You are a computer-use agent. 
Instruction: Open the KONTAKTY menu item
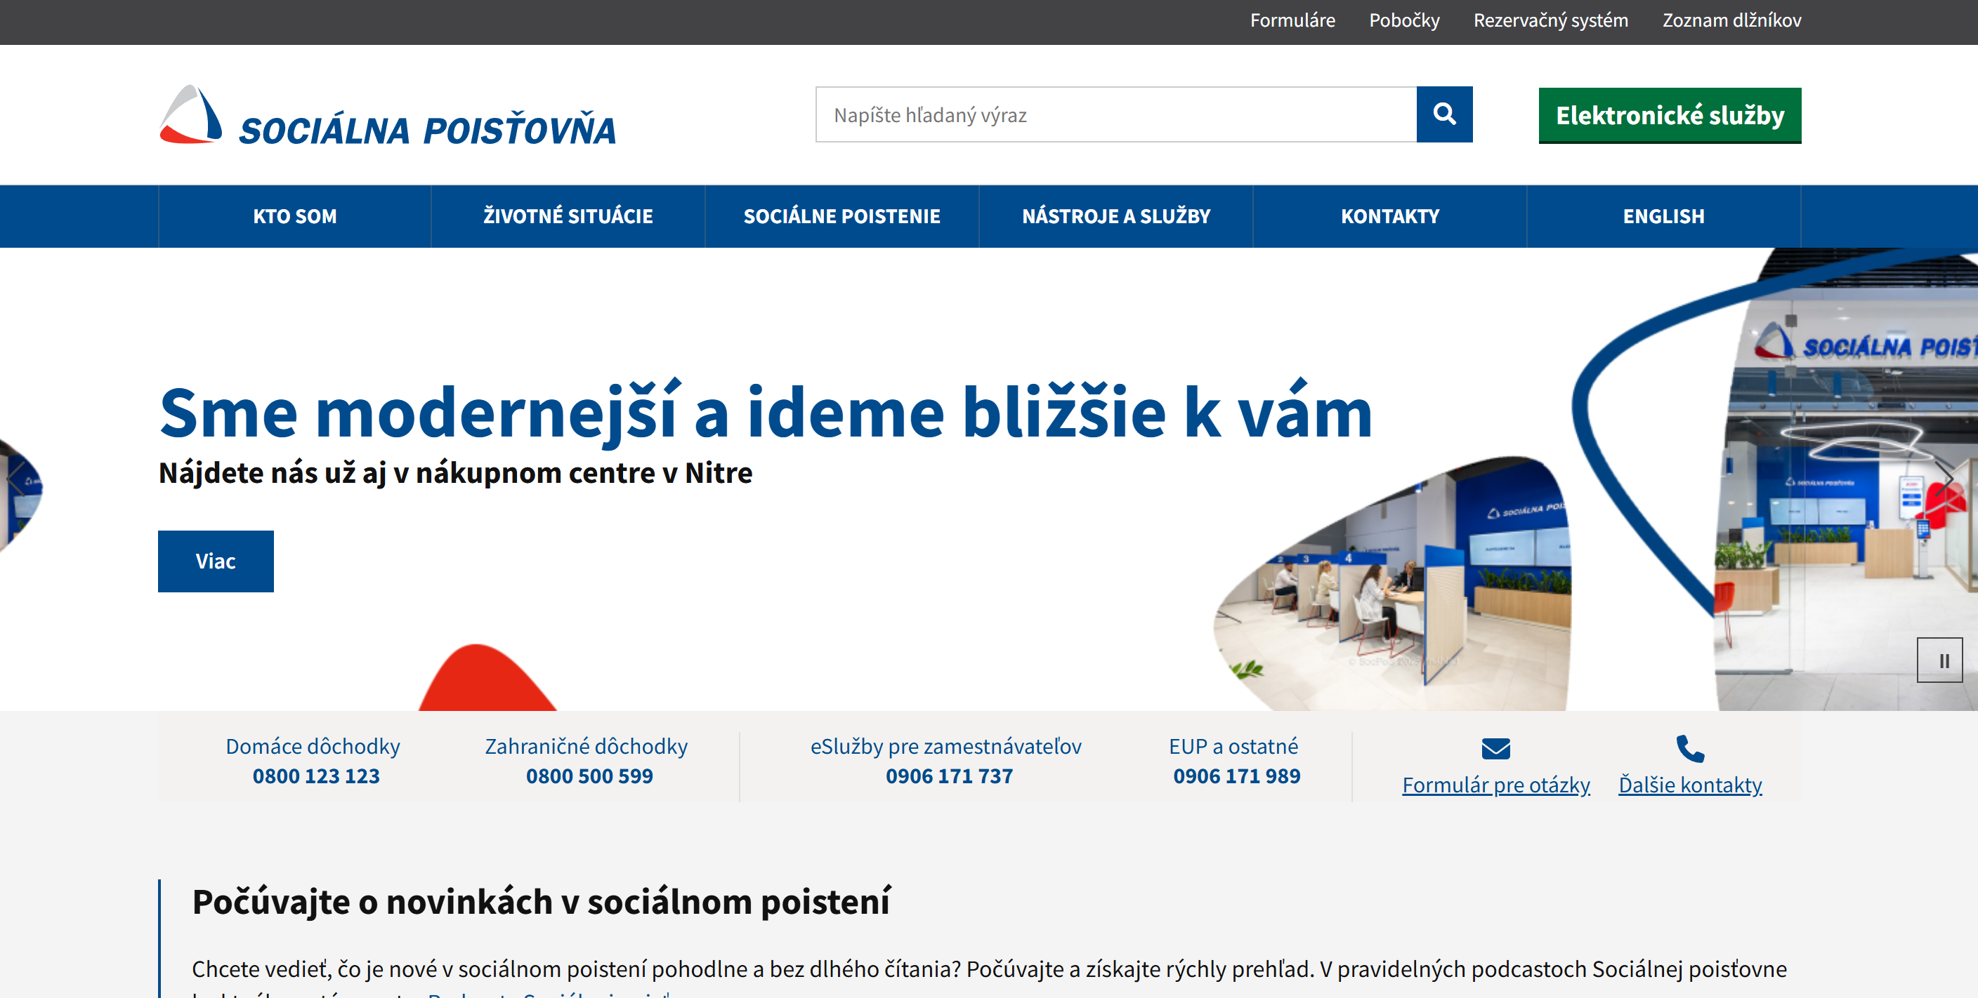point(1390,216)
